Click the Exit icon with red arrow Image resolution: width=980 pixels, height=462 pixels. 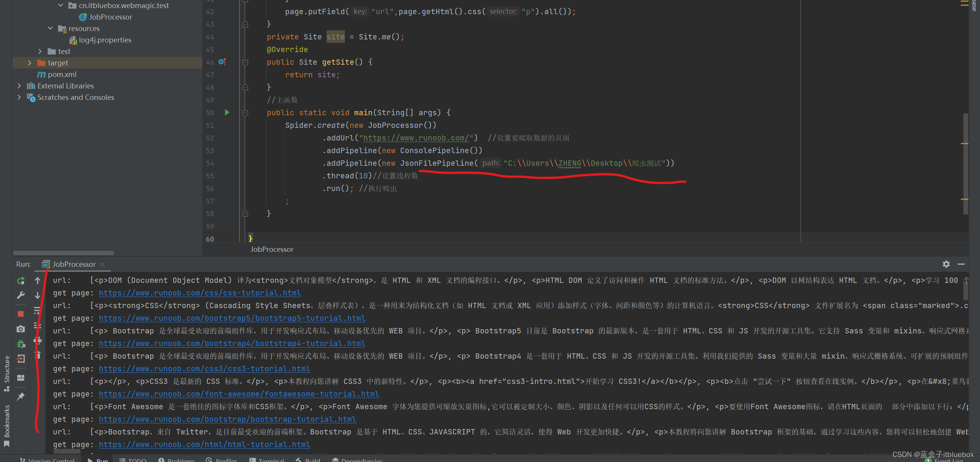click(21, 359)
